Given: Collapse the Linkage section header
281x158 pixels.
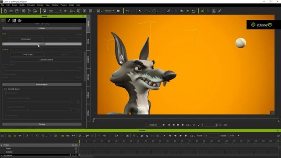Looking at the screenshot, I should pyautogui.click(x=42, y=28).
